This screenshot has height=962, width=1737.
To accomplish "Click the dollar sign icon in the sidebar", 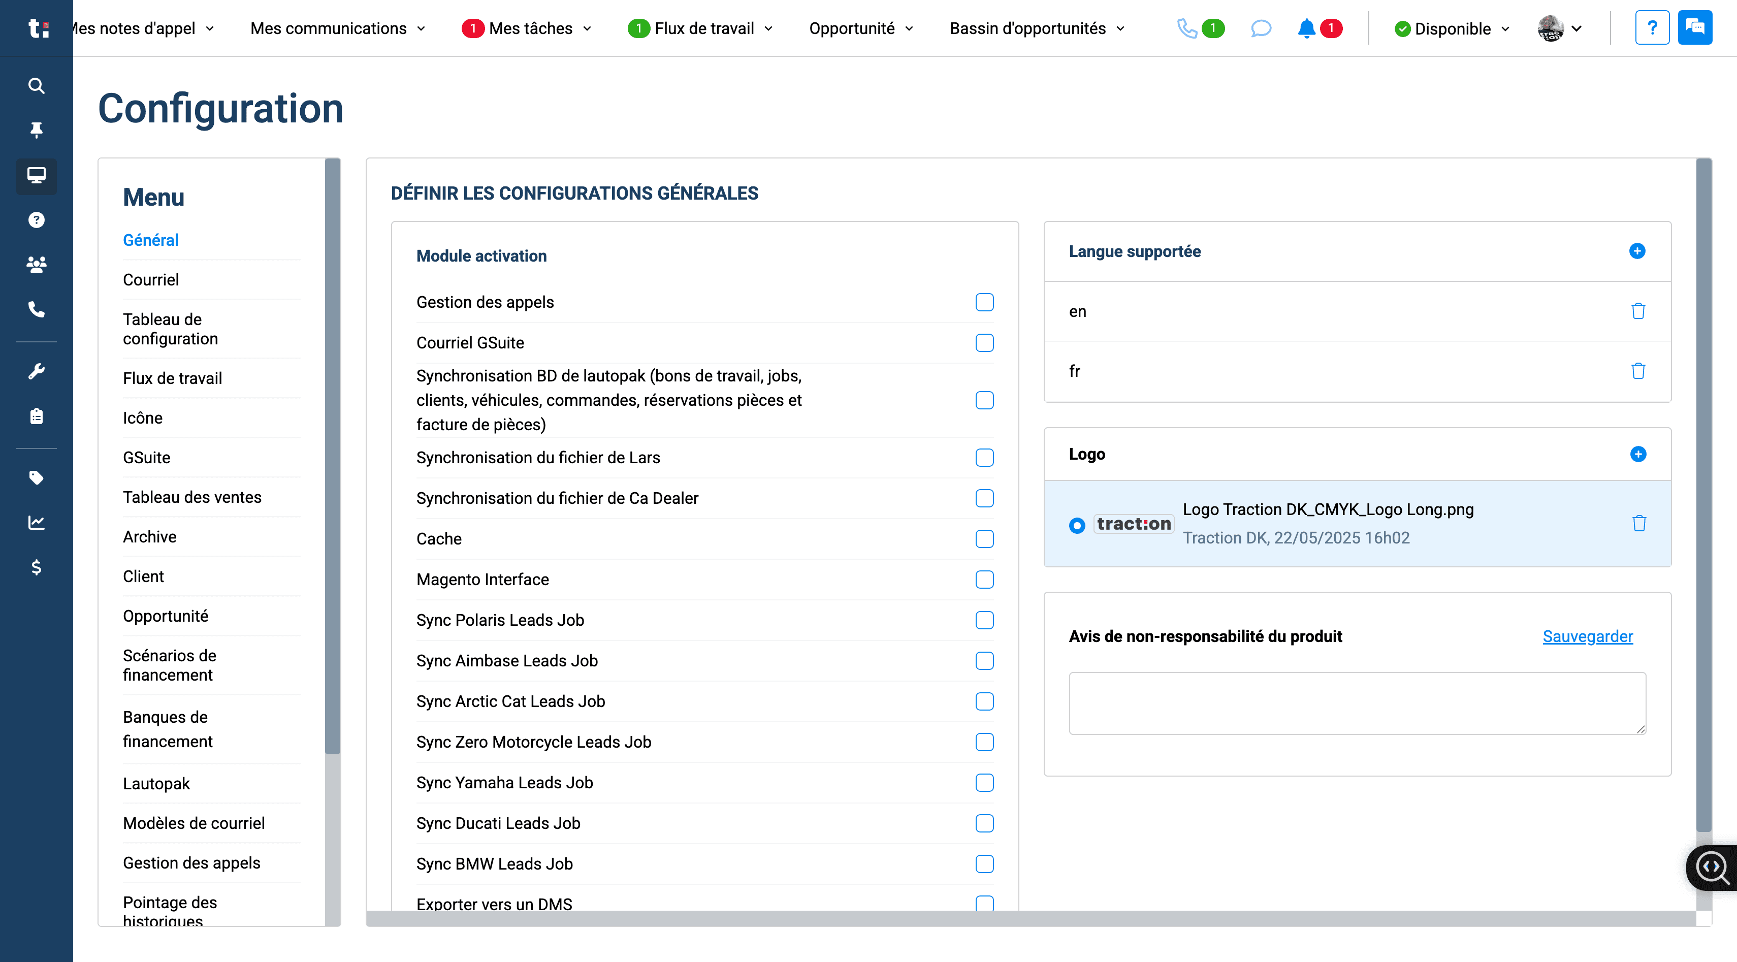I will pos(37,567).
